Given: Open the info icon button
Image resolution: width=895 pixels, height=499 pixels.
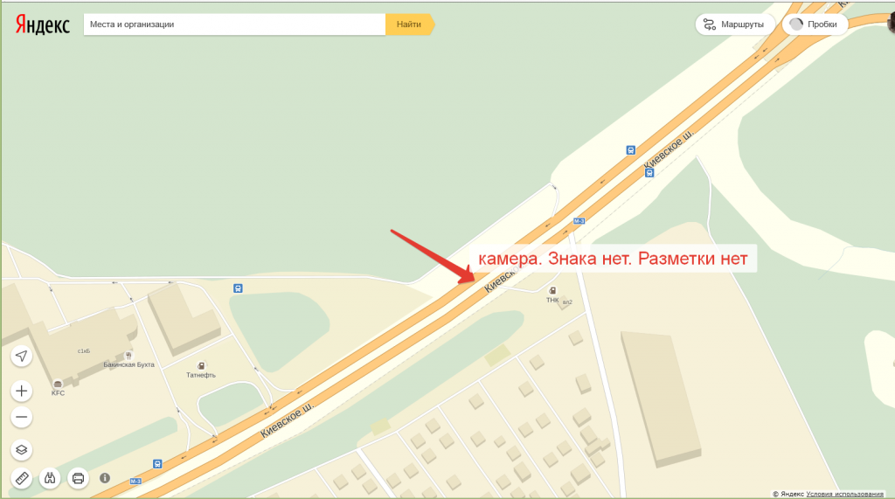Looking at the screenshot, I should point(105,478).
